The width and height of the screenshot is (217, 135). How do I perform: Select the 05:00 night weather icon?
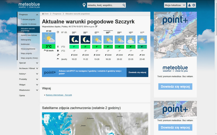(74, 39)
